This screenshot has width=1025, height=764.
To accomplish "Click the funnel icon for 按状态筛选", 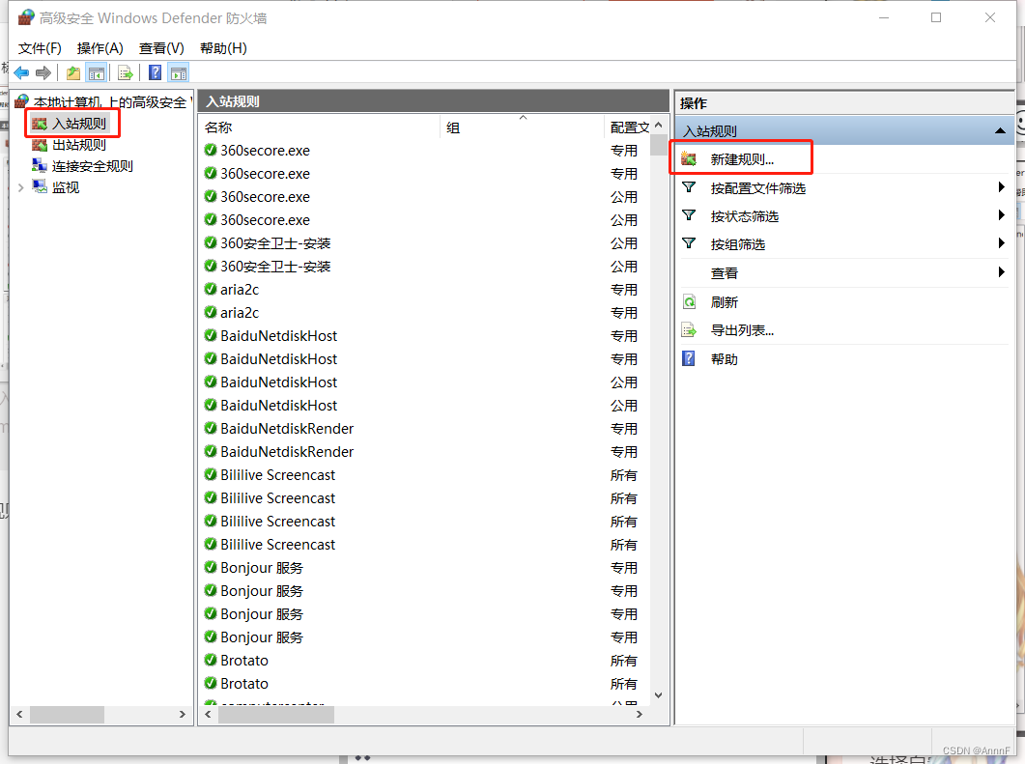I will point(689,216).
